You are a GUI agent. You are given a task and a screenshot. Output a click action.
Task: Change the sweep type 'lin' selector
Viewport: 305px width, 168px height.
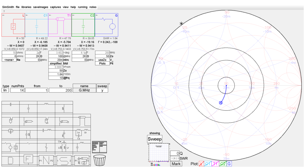point(5,90)
